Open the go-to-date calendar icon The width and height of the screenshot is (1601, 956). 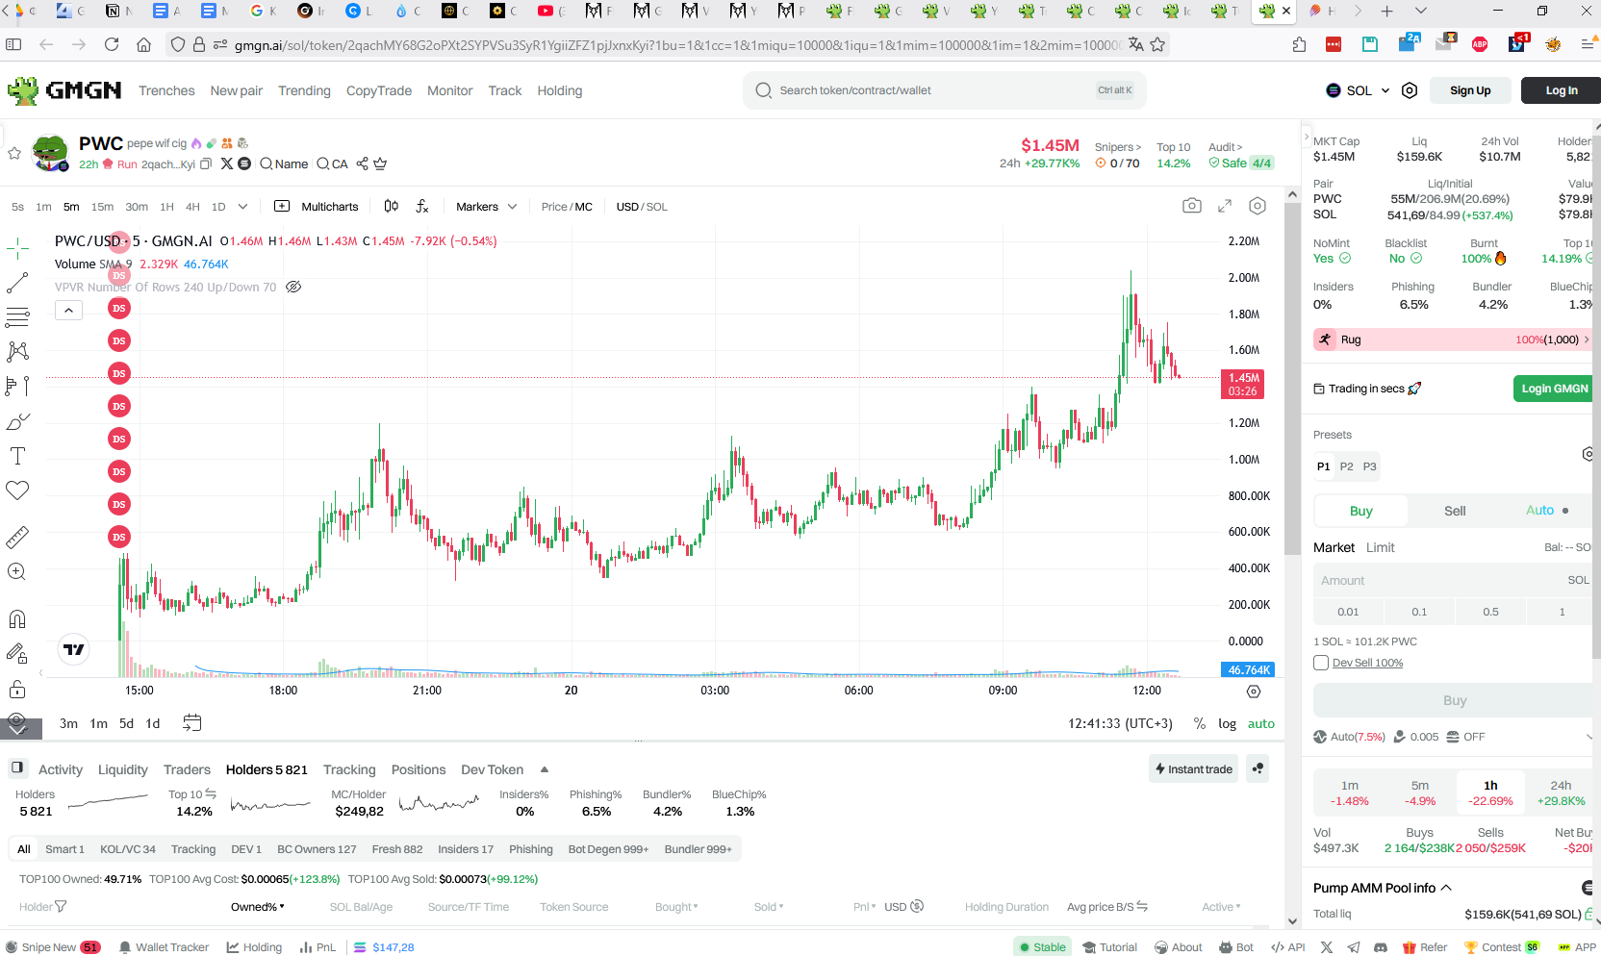192,723
